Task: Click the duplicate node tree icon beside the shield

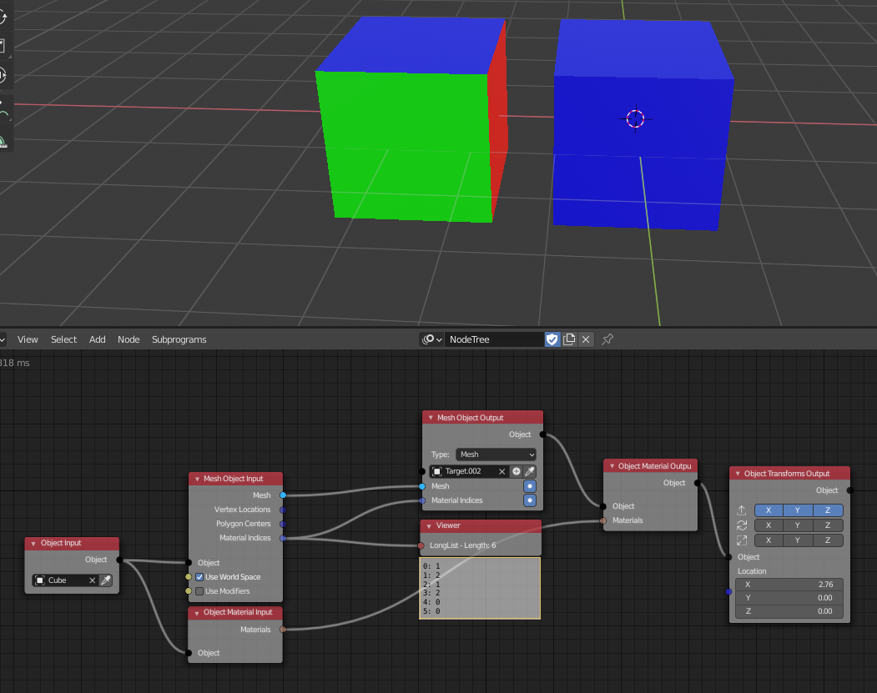Action: 569,339
